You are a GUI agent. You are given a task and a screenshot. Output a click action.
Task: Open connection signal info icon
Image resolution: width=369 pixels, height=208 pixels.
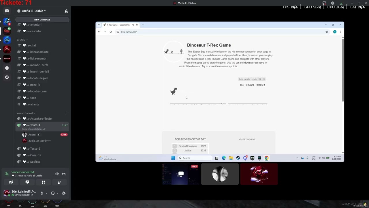(7, 174)
